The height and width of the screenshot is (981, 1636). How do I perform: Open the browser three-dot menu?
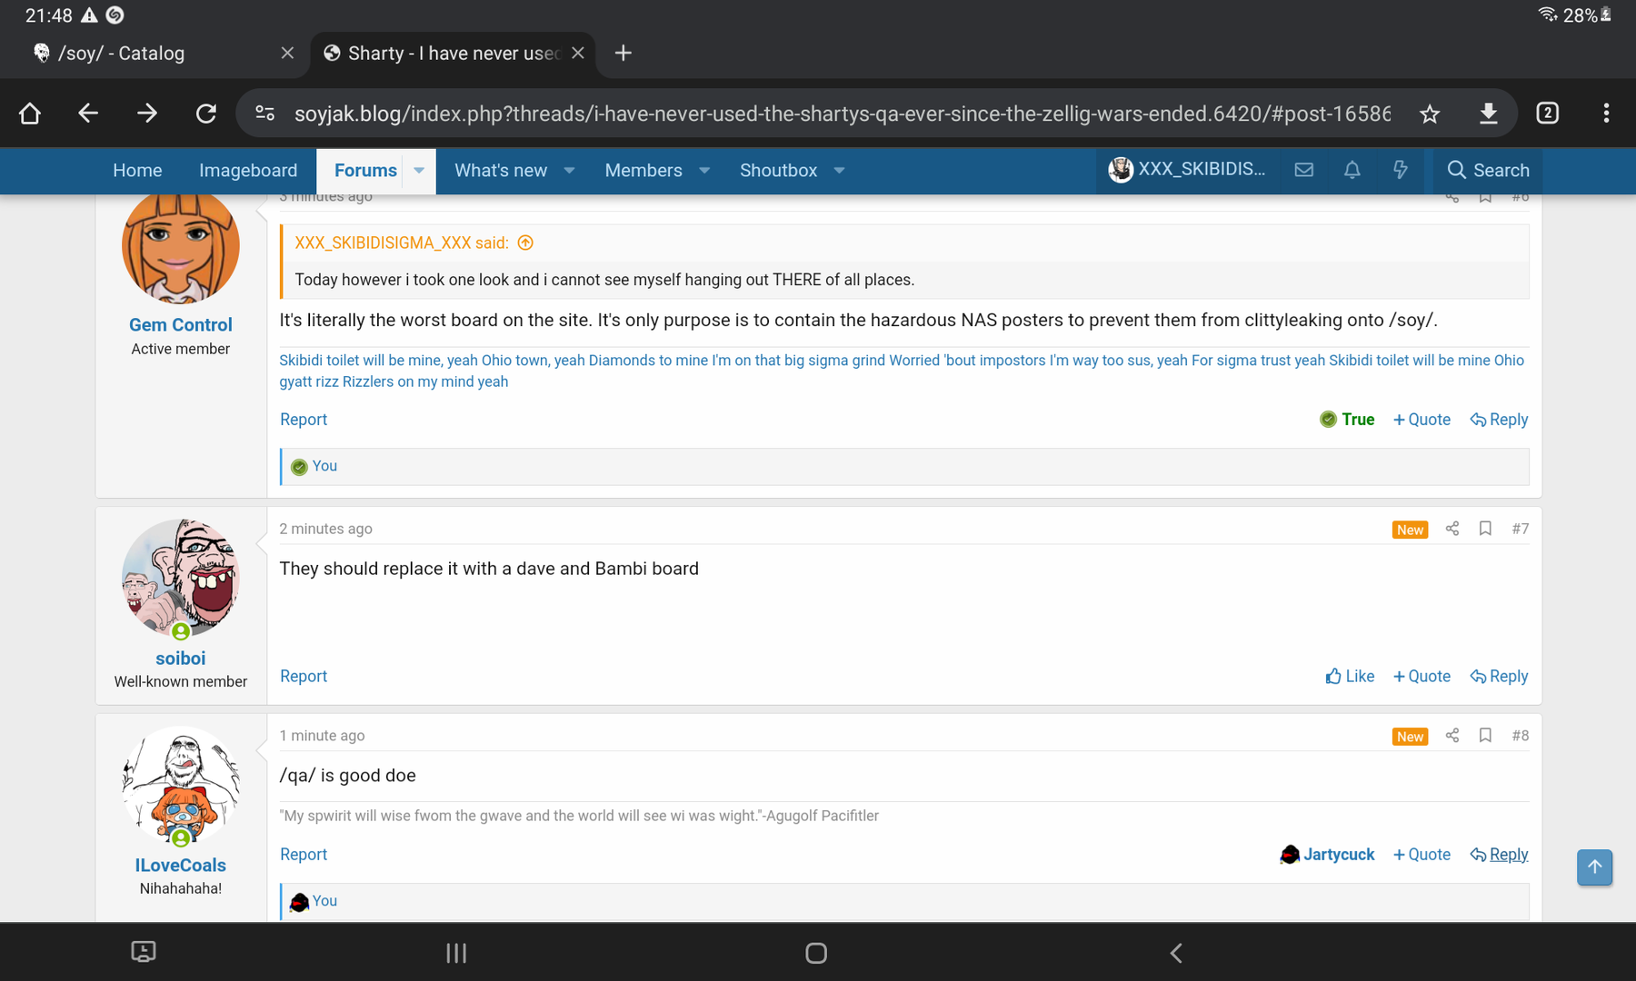click(x=1606, y=114)
